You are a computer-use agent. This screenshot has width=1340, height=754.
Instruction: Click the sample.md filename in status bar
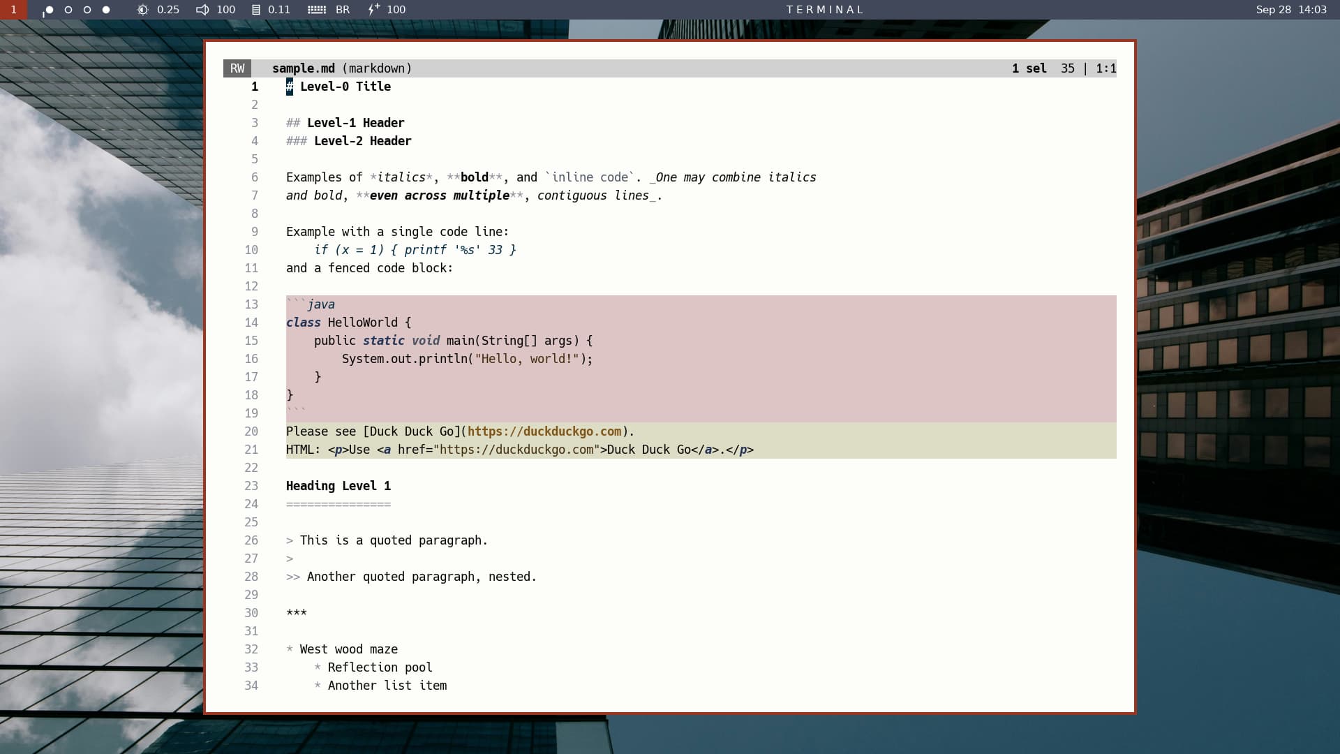coord(303,68)
